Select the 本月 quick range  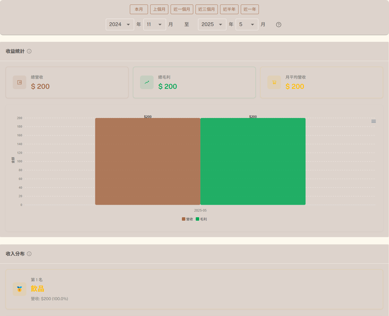click(x=139, y=9)
